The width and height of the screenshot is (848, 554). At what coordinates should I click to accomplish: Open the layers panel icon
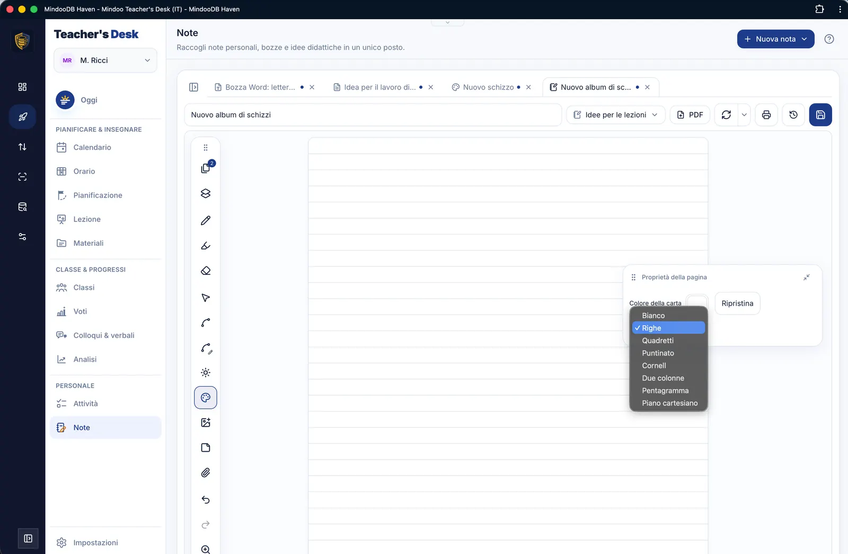206,194
